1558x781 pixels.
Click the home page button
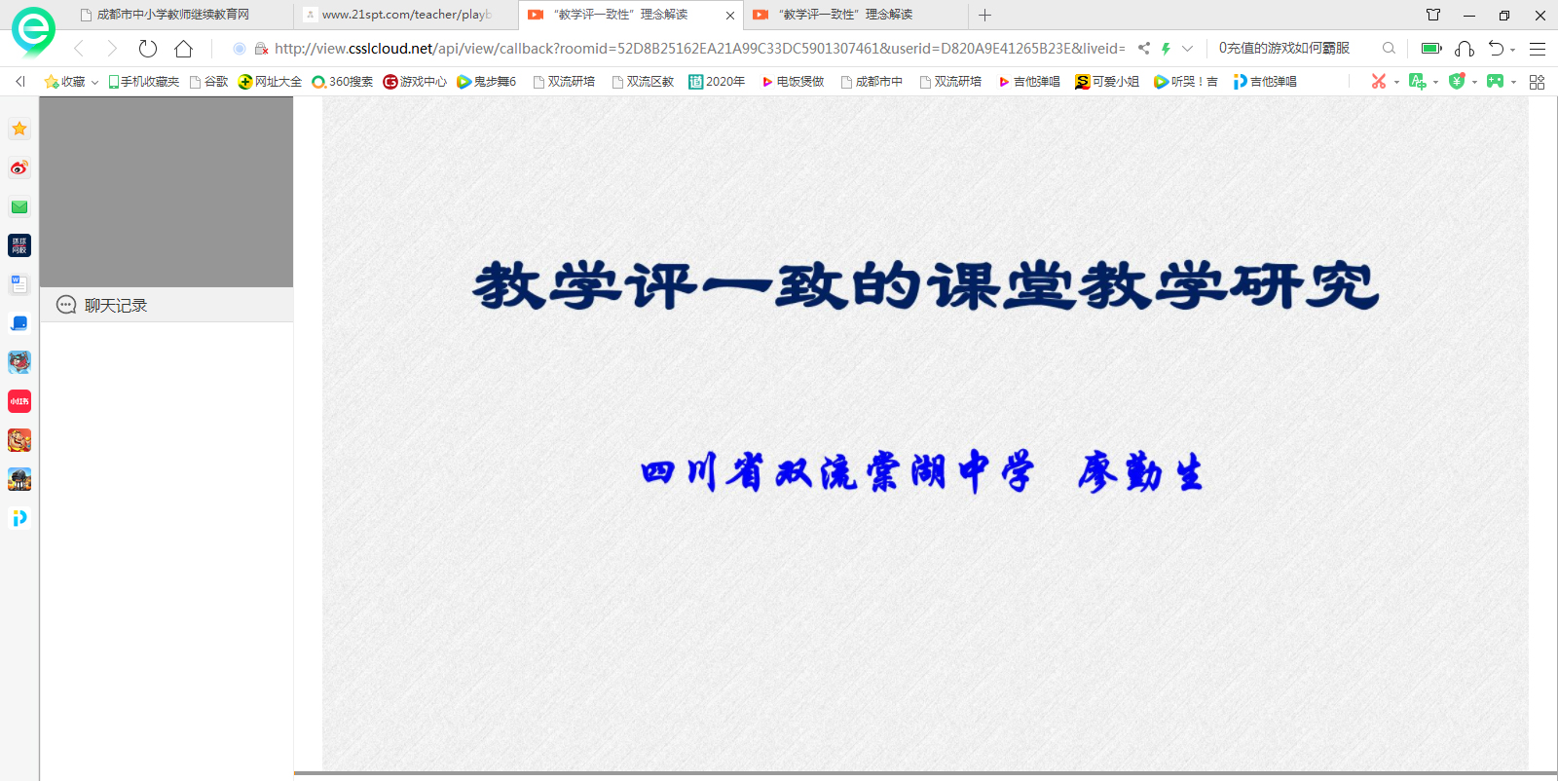click(183, 49)
